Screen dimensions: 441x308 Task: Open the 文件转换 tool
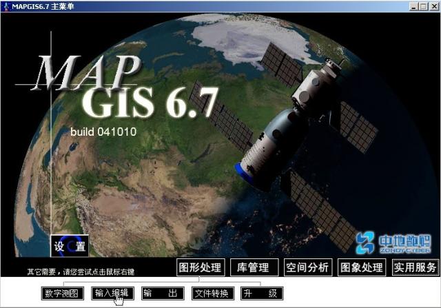coord(212,294)
